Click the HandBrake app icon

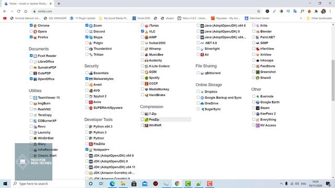point(147,95)
